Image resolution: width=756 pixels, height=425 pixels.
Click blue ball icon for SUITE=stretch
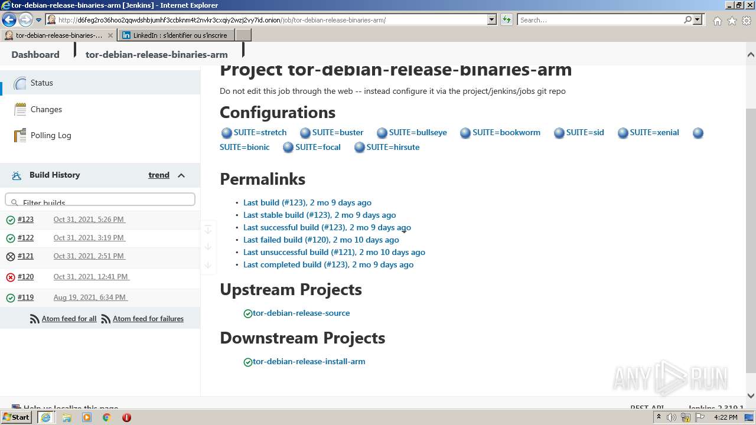(x=226, y=133)
